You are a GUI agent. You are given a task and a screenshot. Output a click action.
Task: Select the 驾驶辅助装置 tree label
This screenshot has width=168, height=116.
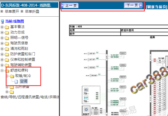tap(21, 65)
